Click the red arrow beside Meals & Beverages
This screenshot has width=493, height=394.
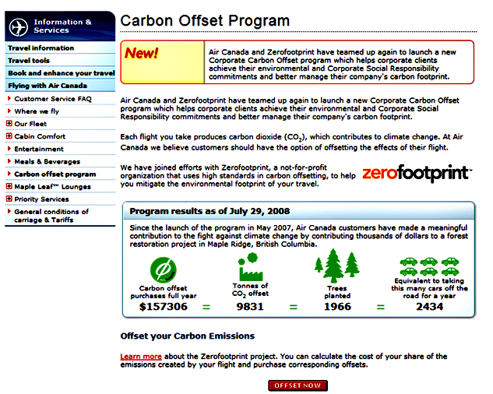click(x=9, y=161)
